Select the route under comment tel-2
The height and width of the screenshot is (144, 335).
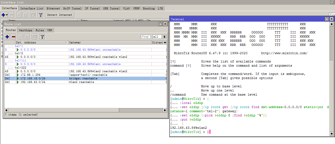tap(86, 57)
